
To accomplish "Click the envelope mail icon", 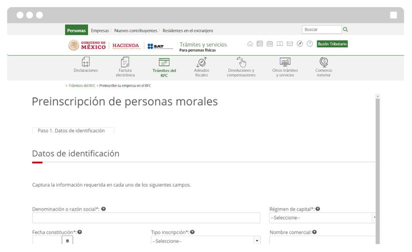I will pyautogui.click(x=290, y=43).
